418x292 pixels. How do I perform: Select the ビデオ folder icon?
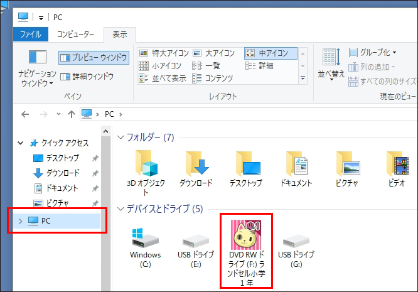[x=397, y=169]
